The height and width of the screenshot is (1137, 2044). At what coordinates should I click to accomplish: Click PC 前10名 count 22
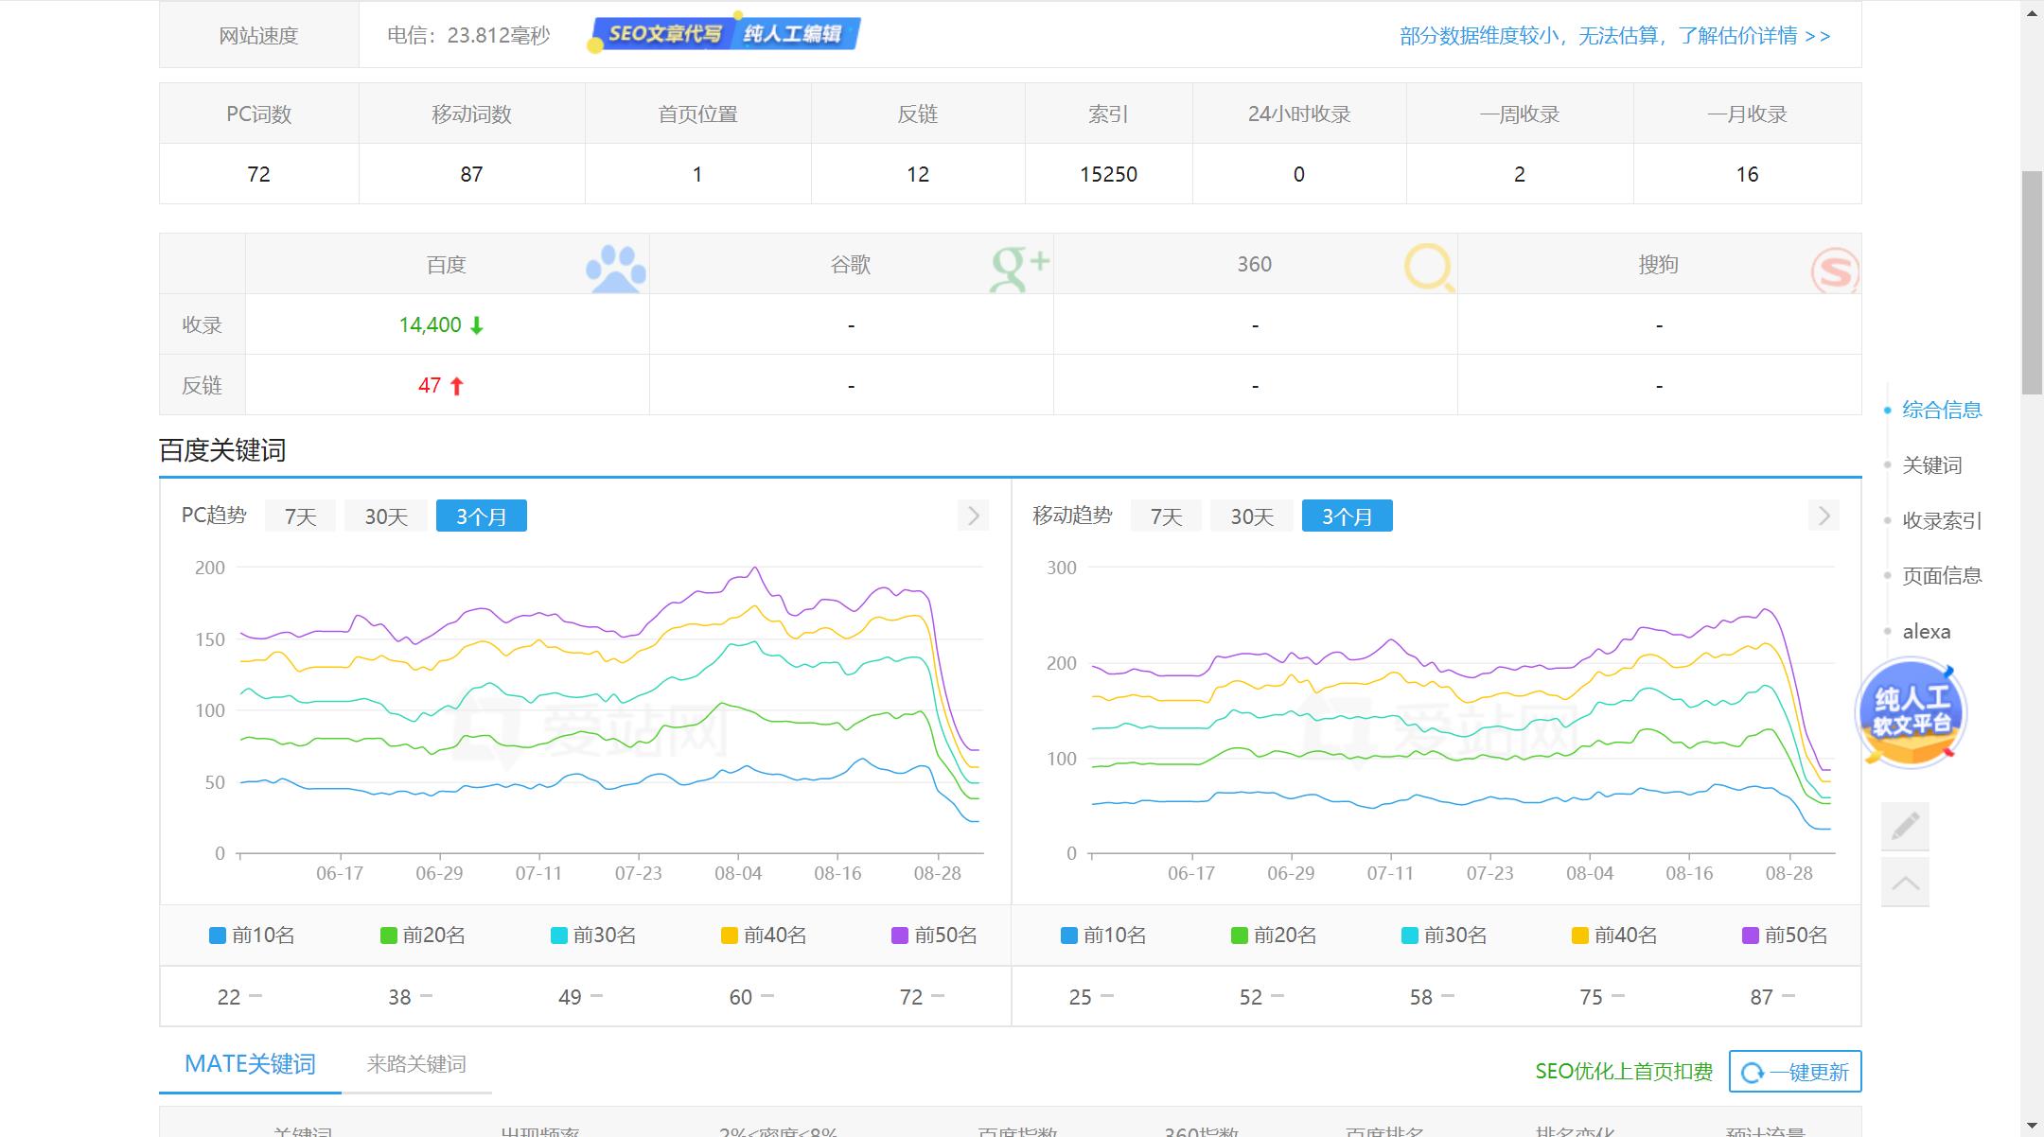tap(229, 997)
